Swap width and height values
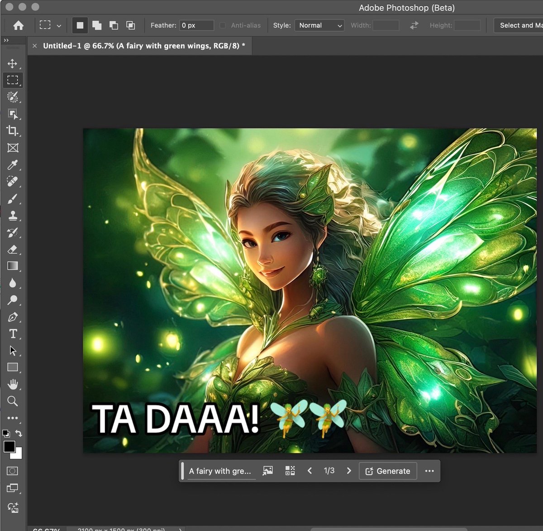 tap(414, 25)
